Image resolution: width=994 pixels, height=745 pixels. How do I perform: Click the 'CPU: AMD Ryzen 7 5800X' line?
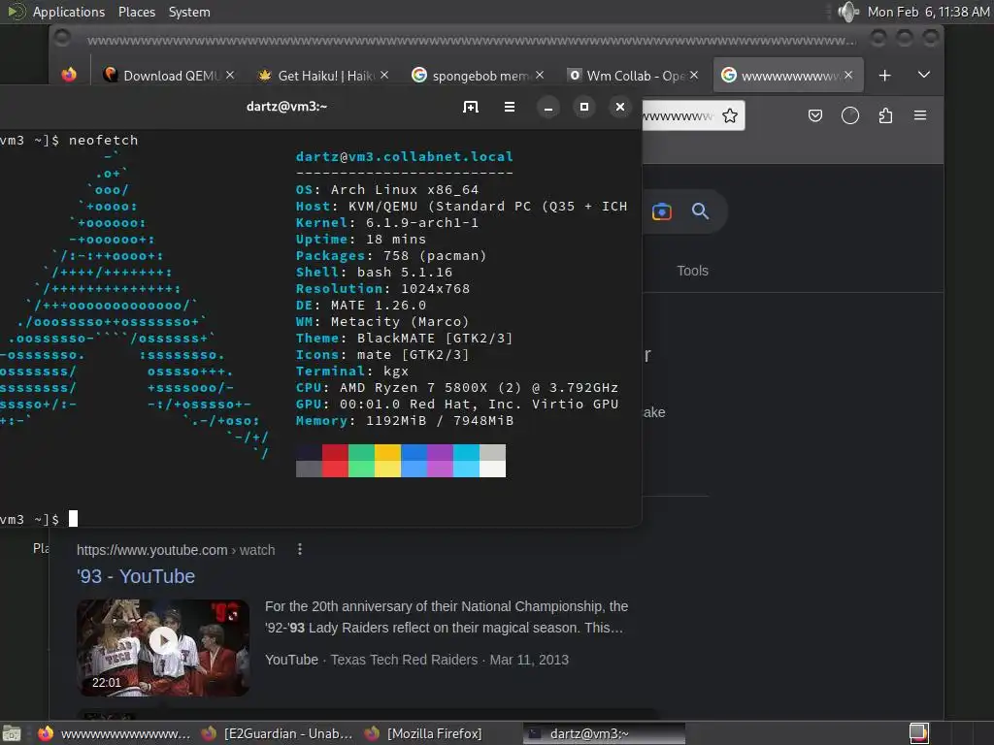(x=457, y=387)
